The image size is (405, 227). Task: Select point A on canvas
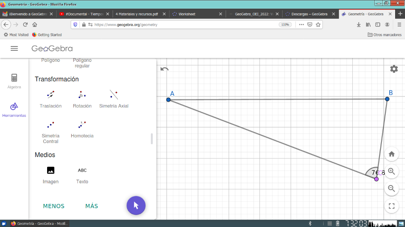click(x=168, y=99)
